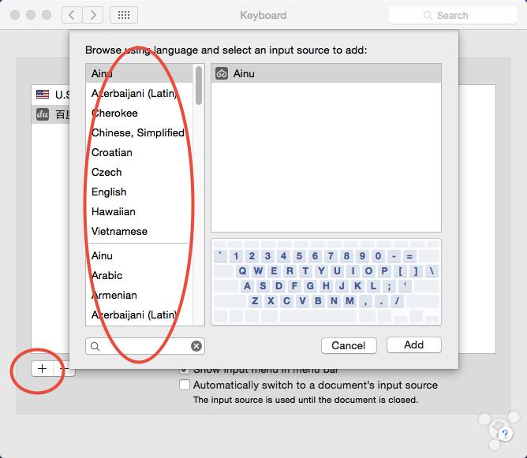Click the 5 key on the keyboard preview
The width and height of the screenshot is (527, 458).
tap(299, 256)
